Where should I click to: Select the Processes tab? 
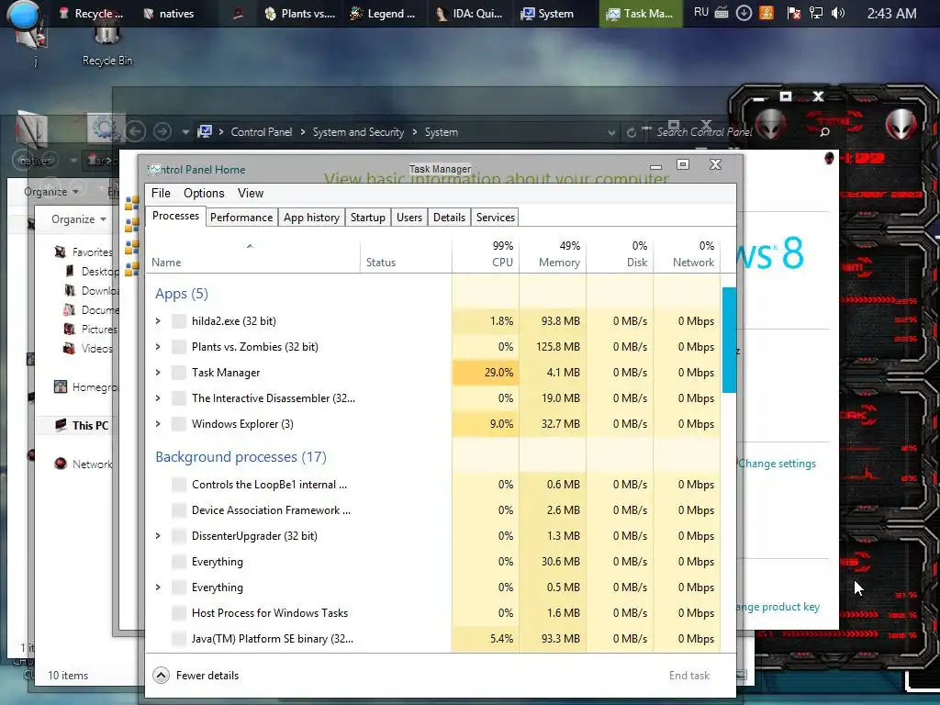coord(175,216)
